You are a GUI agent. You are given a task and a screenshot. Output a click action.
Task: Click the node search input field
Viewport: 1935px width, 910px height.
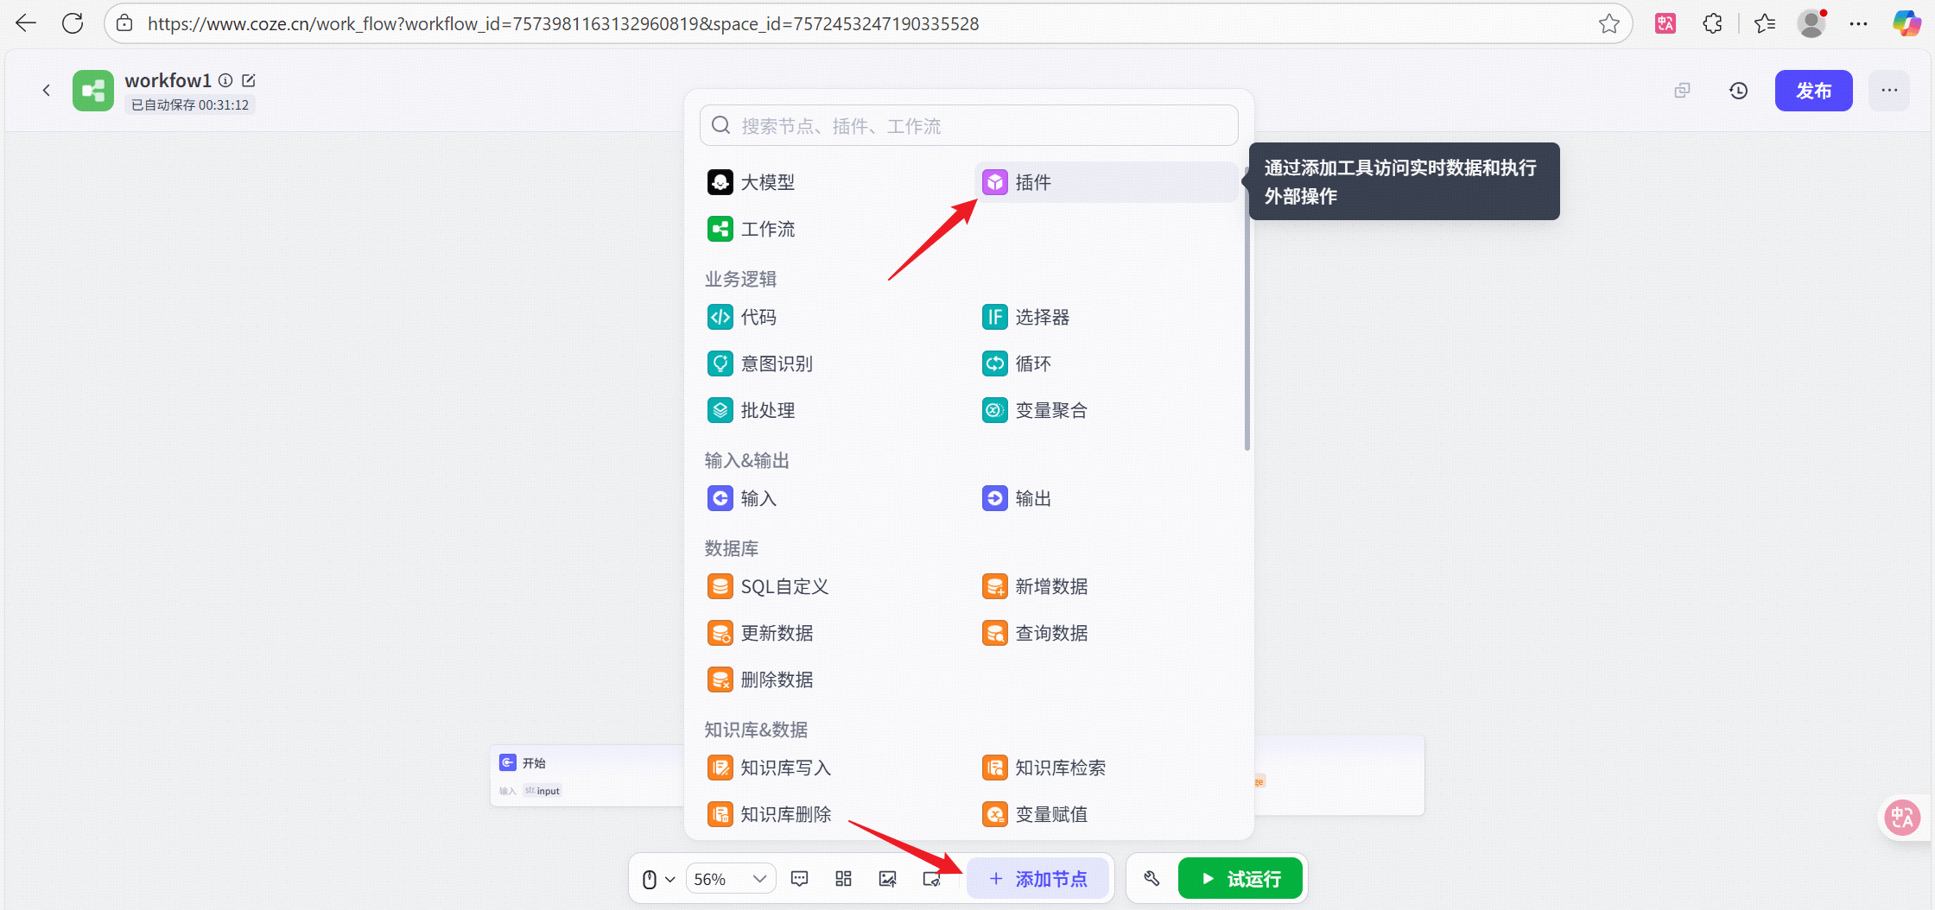(x=967, y=124)
